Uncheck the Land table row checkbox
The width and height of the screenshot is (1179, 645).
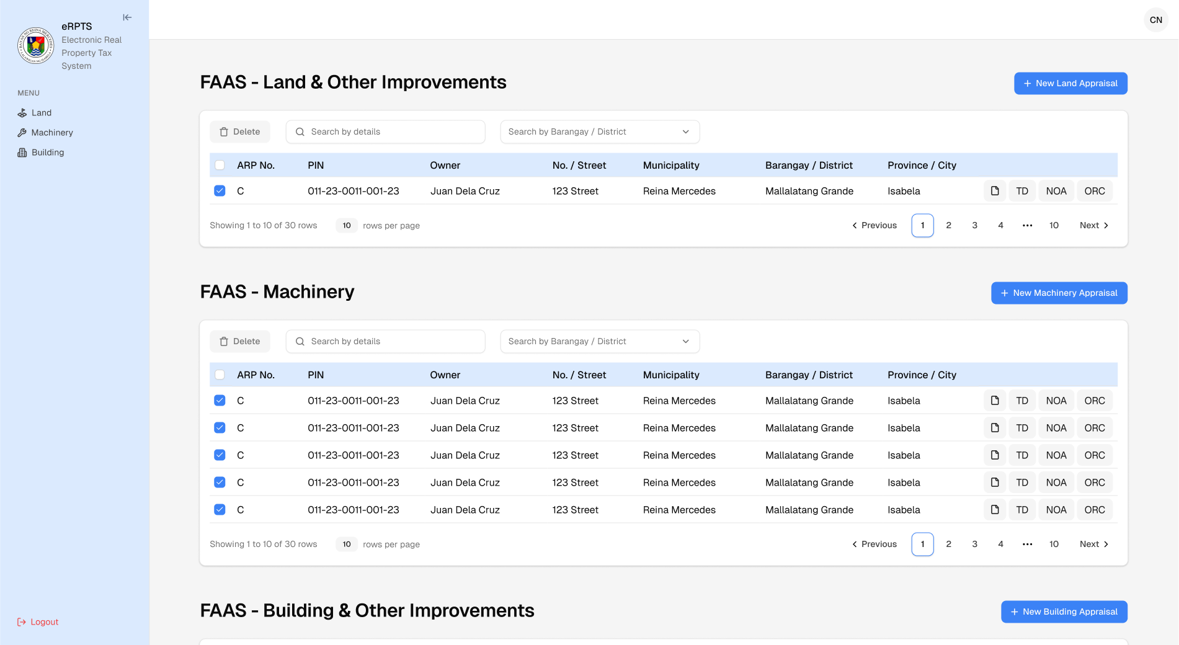(220, 191)
